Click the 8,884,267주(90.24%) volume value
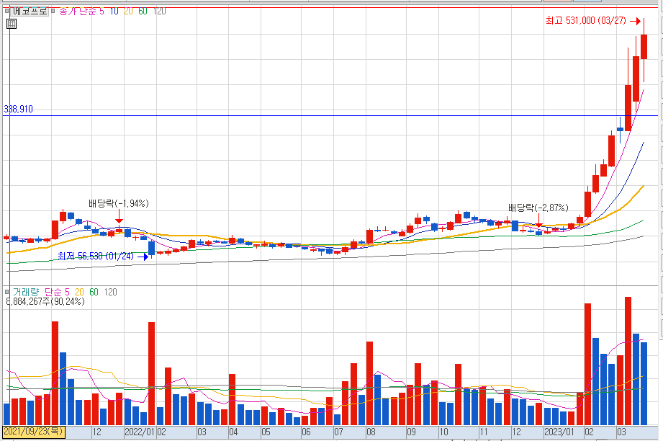Image resolution: width=663 pixels, height=441 pixels. tap(45, 301)
